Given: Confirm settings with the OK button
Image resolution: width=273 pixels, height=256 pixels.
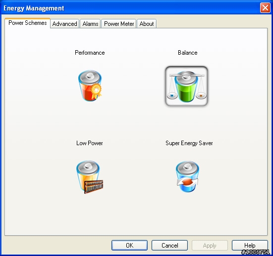Looking at the screenshot, I should (x=129, y=246).
